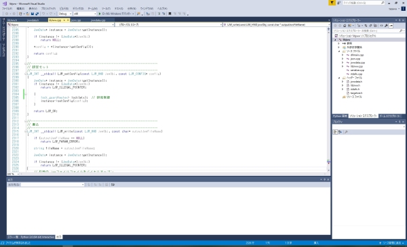Click the Undo toolbar icon
Image resolution: width=407 pixels, height=247 pixels.
click(x=43, y=14)
